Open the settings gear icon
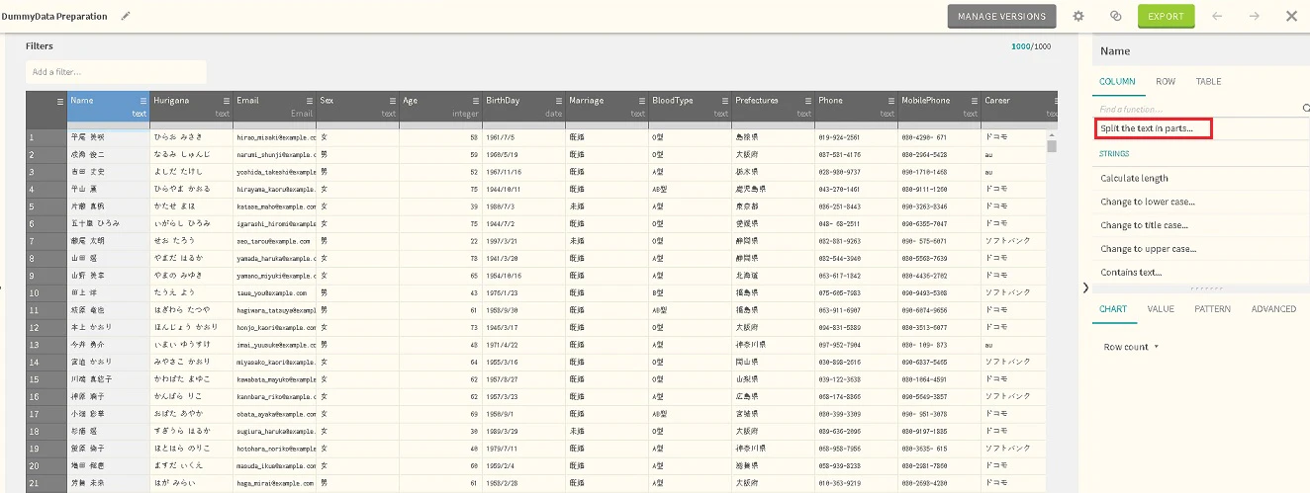Screen dimensions: 1310x493 point(1078,16)
